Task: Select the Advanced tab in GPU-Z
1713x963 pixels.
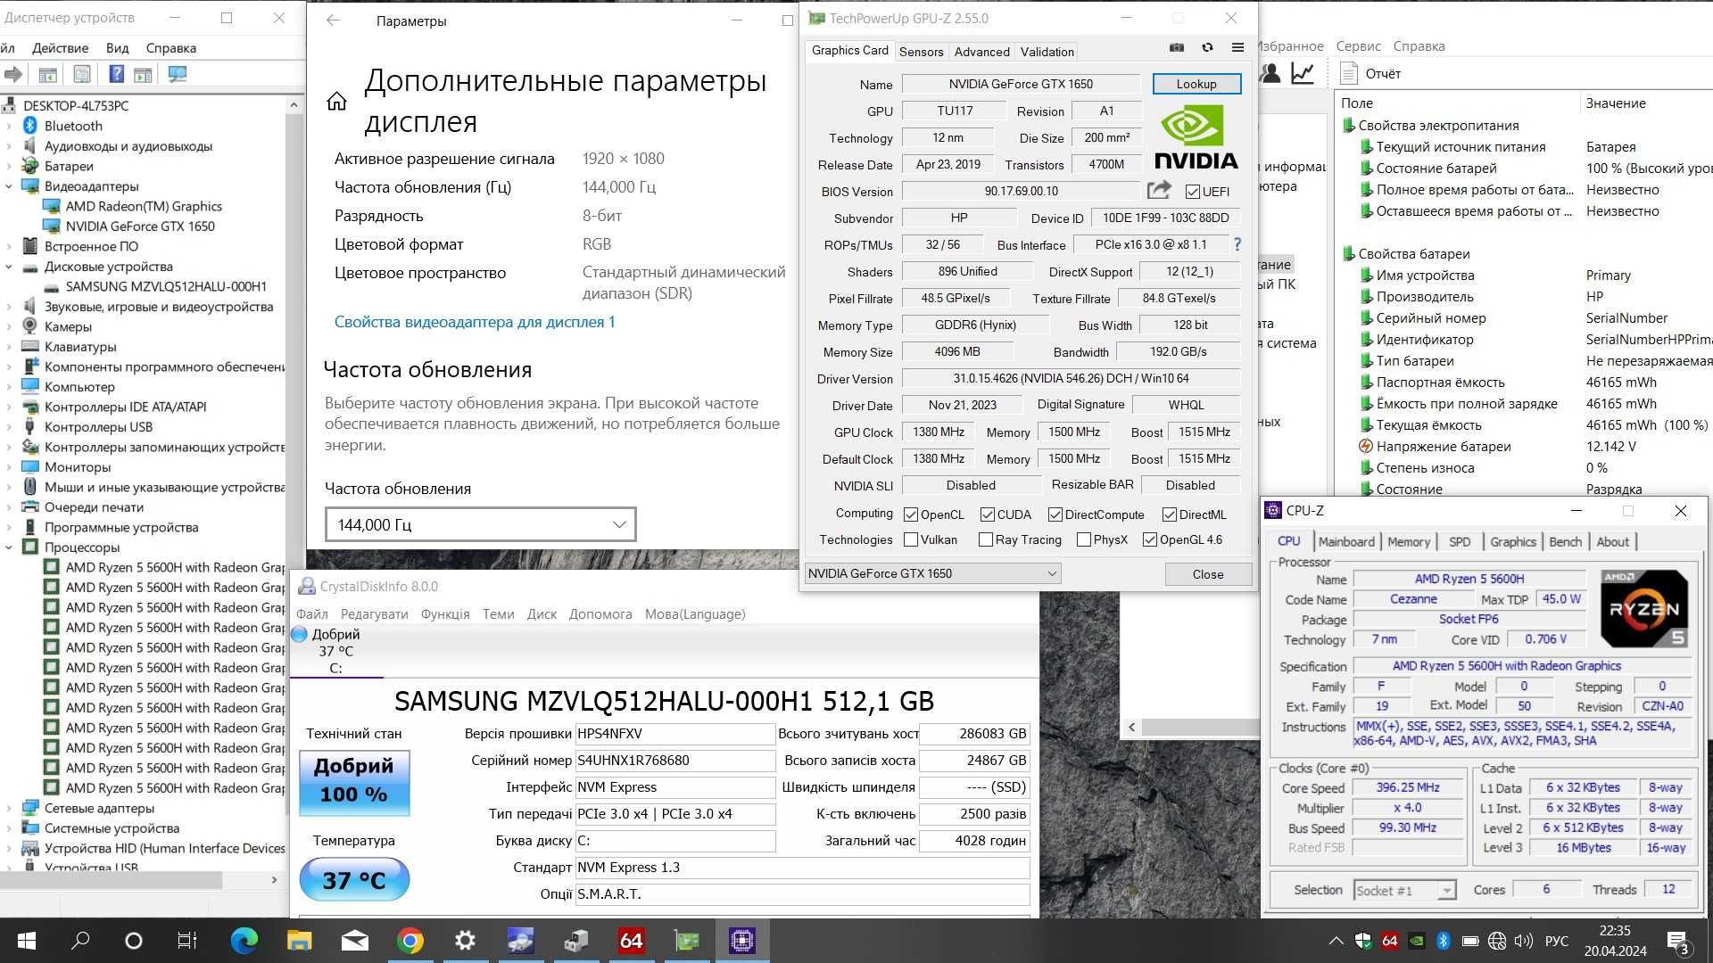Action: (979, 51)
